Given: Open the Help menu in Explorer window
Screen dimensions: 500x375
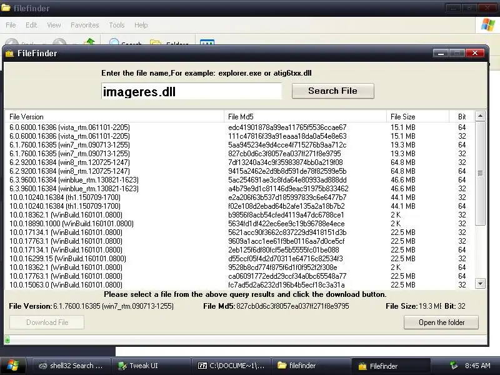Looking at the screenshot, I should pos(141,25).
